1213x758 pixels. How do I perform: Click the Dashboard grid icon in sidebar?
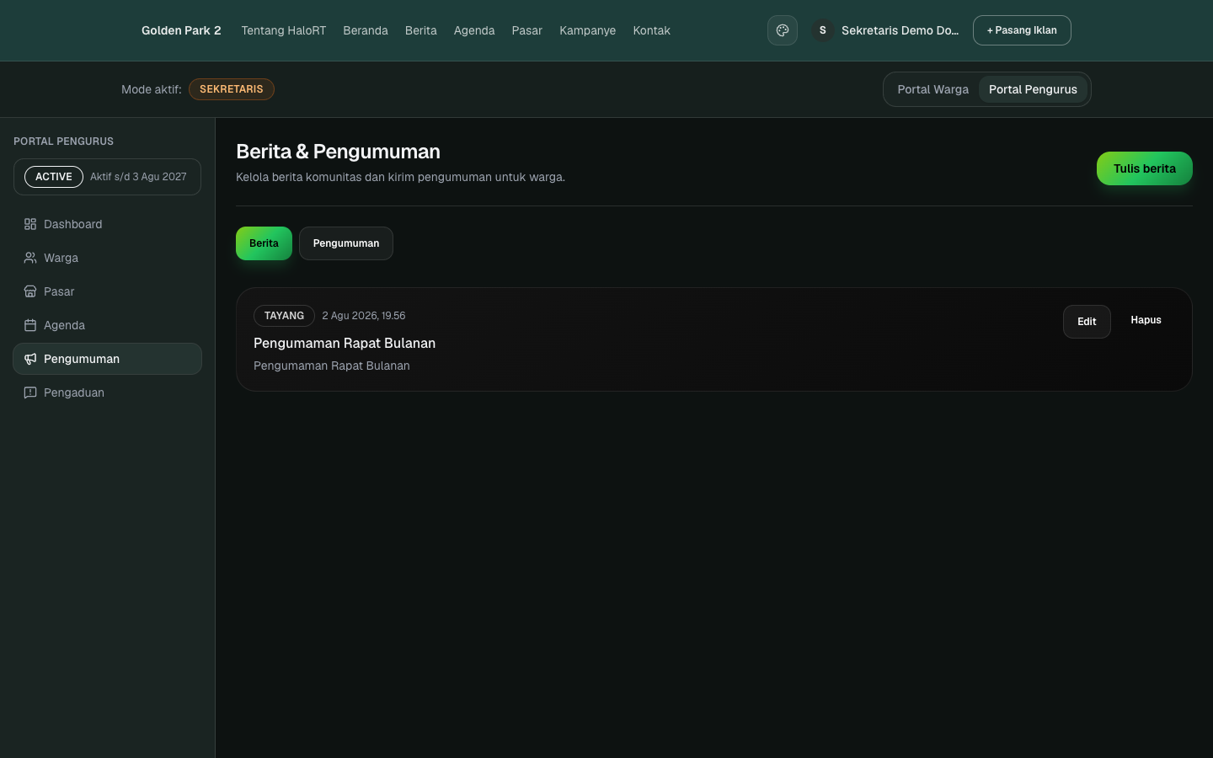tap(30, 224)
